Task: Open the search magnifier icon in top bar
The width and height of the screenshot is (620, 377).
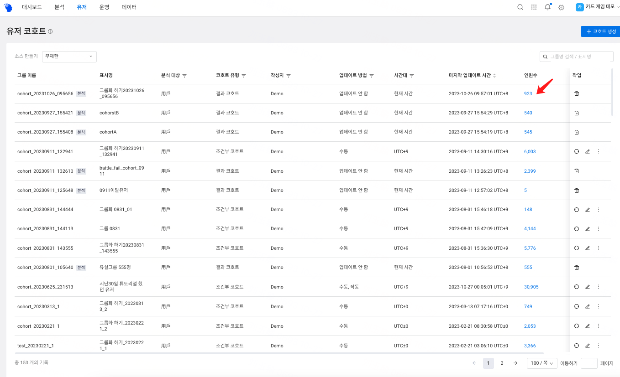Action: point(520,7)
